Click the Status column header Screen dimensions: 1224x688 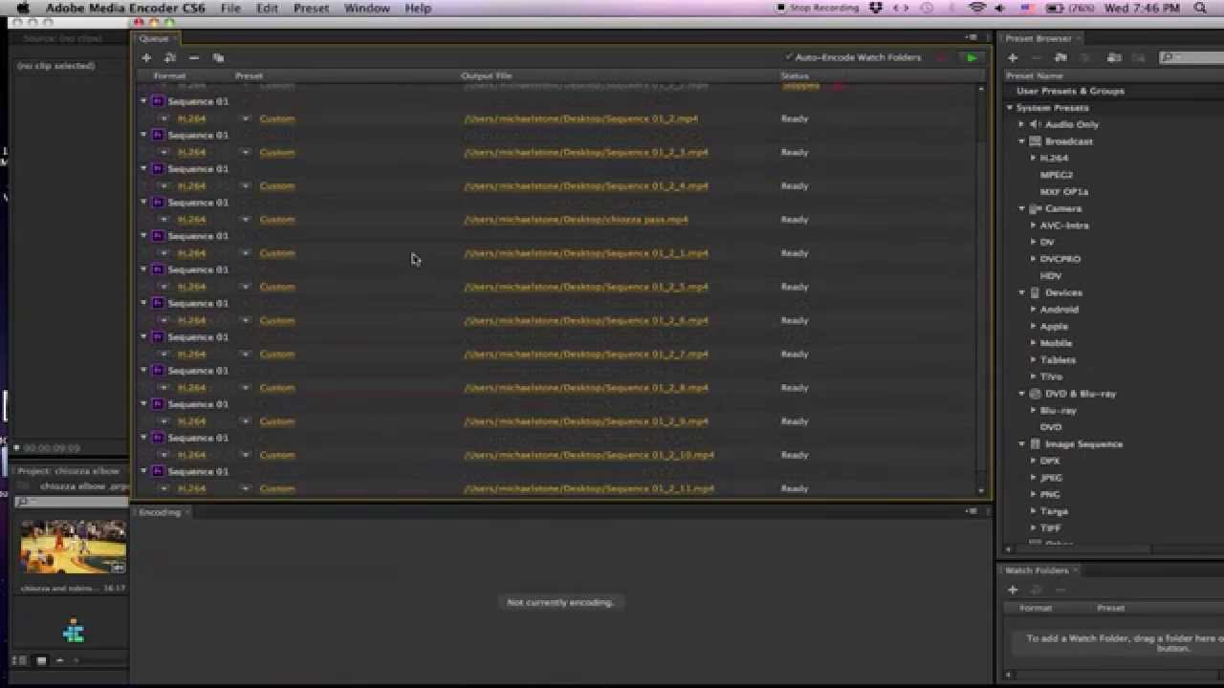click(x=795, y=75)
